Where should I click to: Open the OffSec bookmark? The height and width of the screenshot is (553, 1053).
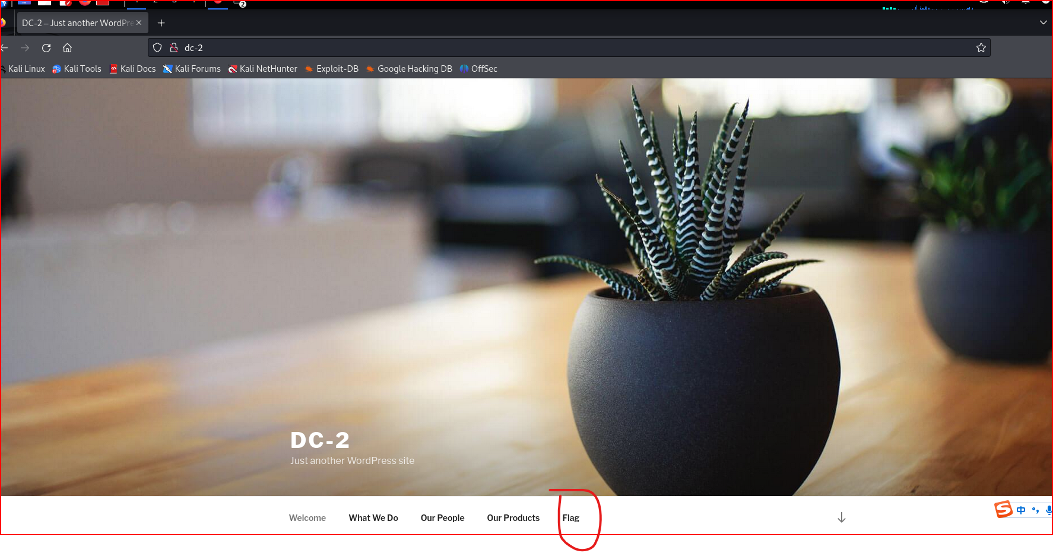point(478,69)
